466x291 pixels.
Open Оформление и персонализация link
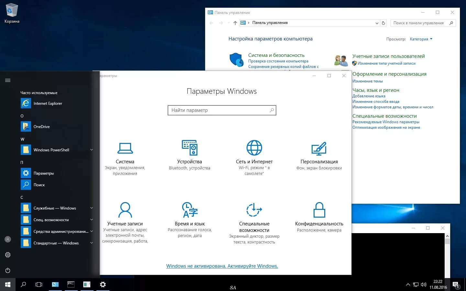coord(389,74)
